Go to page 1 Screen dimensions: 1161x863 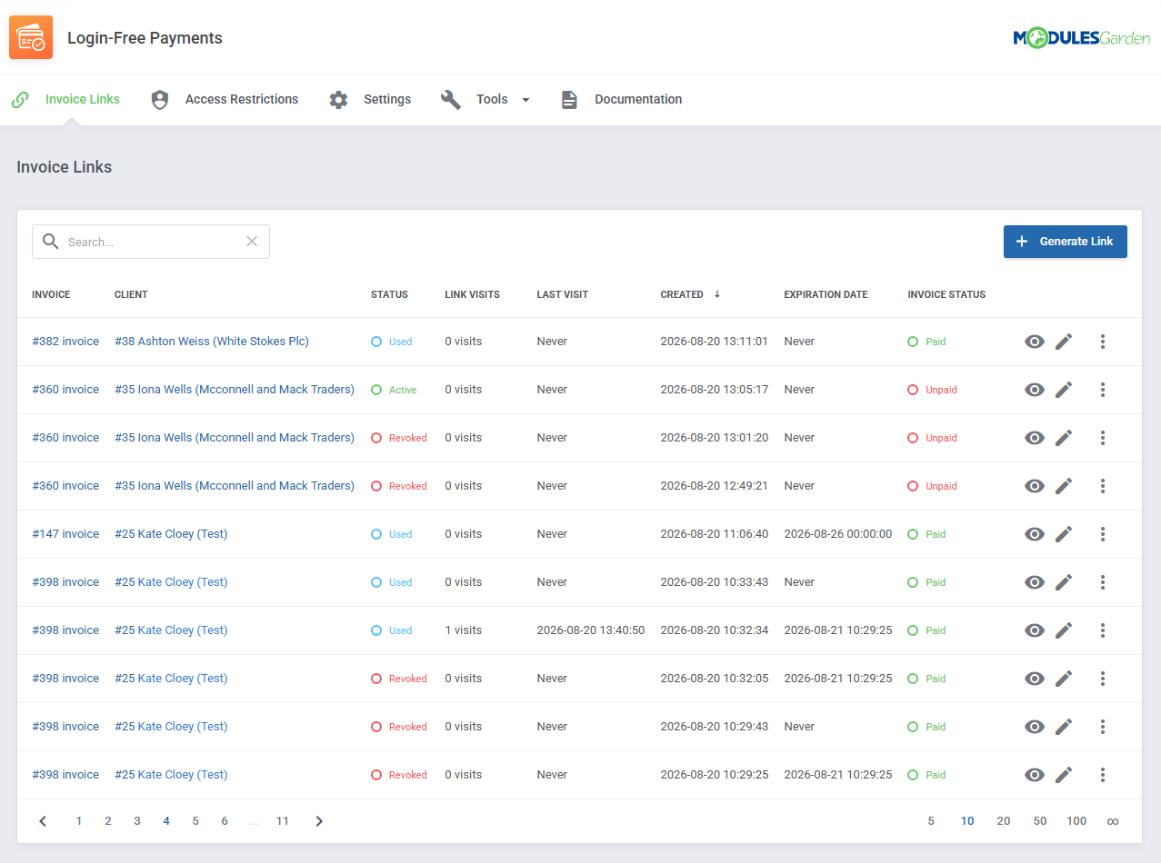coord(79,821)
